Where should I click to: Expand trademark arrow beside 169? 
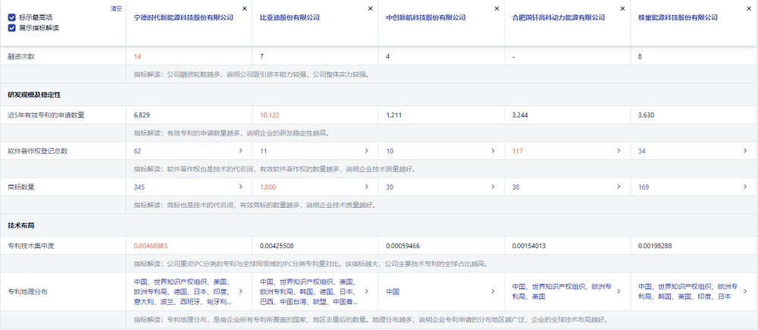click(745, 187)
